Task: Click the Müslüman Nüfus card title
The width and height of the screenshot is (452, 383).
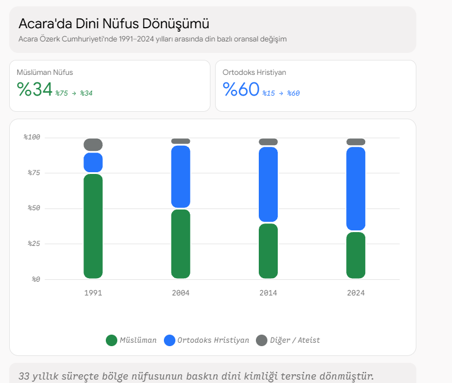Action: tap(45, 73)
